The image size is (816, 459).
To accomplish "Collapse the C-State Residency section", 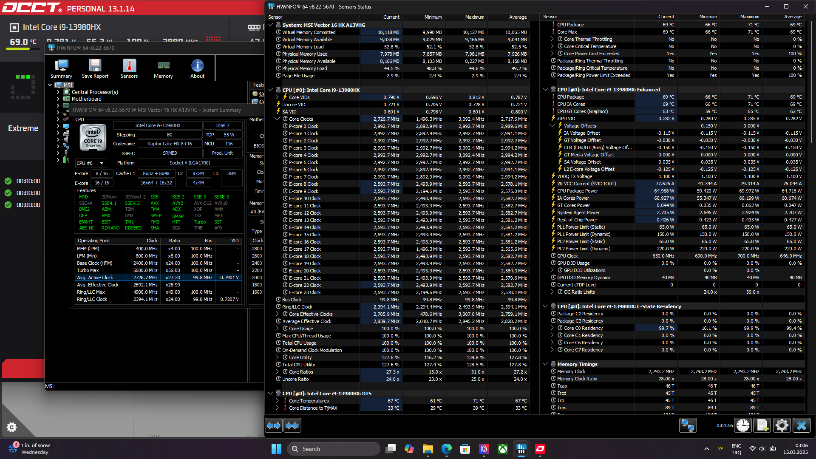I will (x=545, y=306).
